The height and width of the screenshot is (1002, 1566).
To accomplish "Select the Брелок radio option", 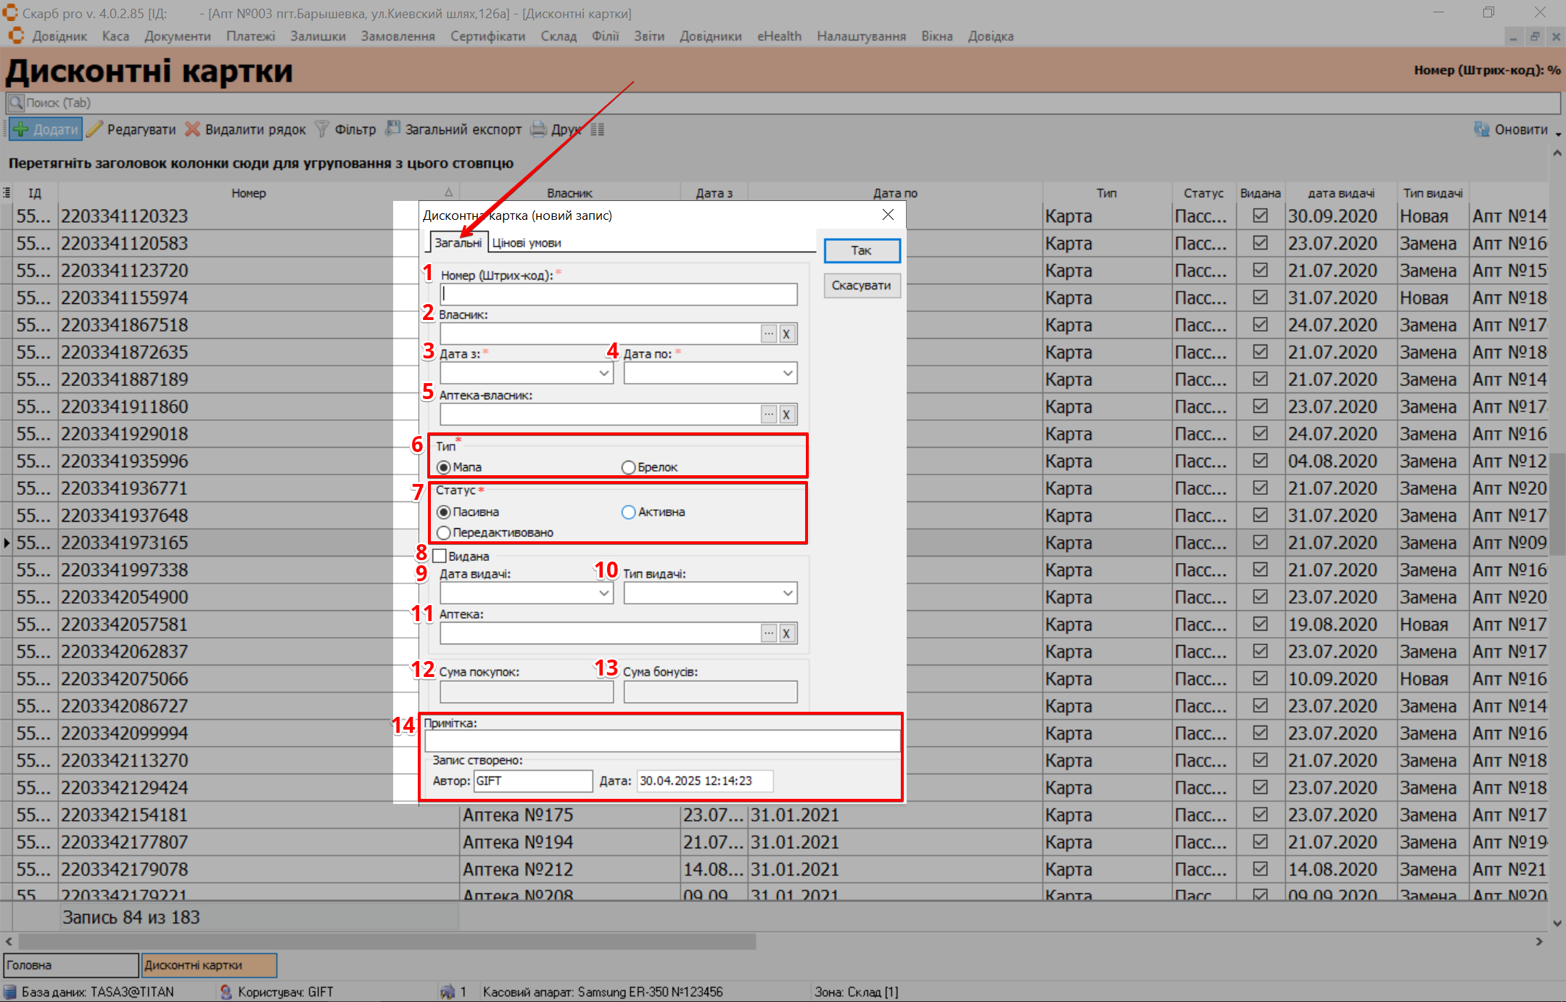I will tap(629, 467).
